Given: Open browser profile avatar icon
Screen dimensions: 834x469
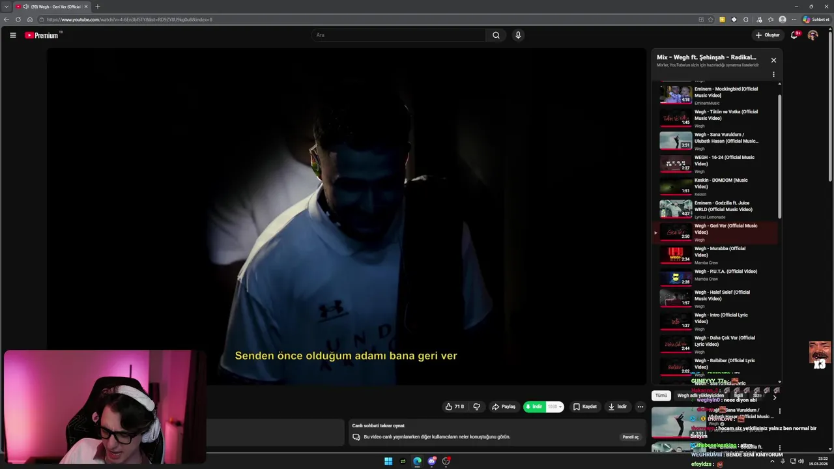Looking at the screenshot, I should coord(783,20).
